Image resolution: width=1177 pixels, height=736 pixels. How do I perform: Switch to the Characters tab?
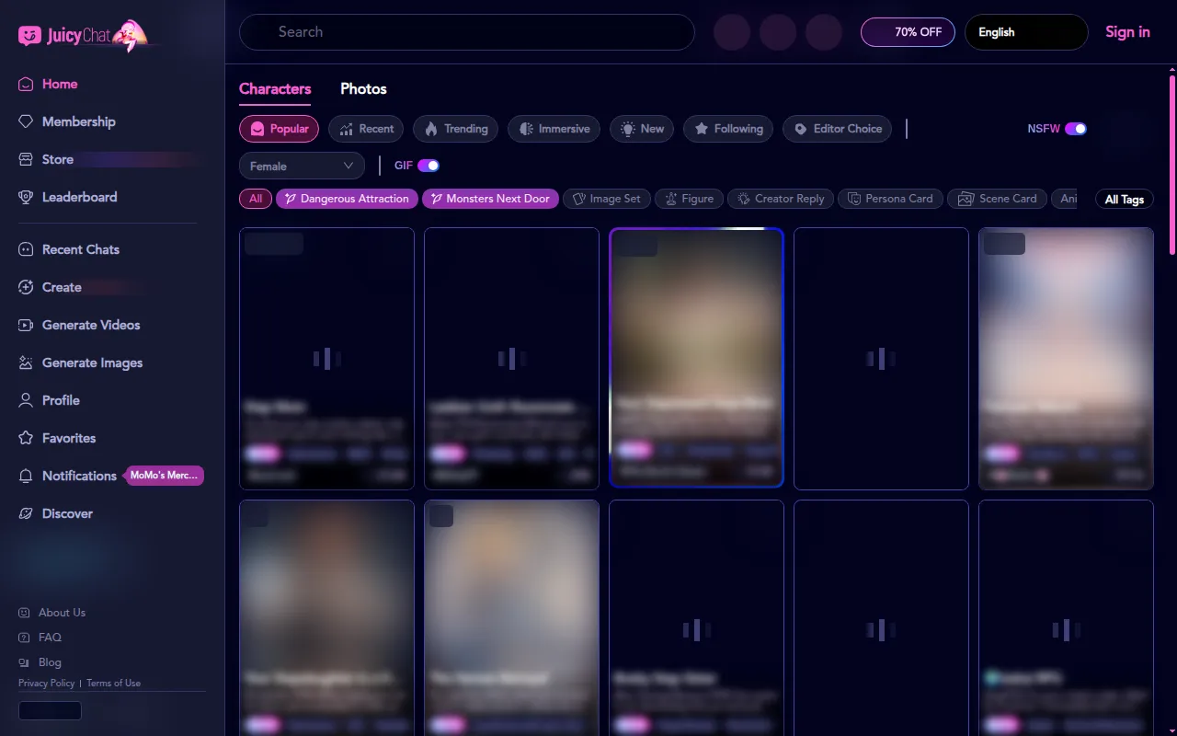[275, 89]
